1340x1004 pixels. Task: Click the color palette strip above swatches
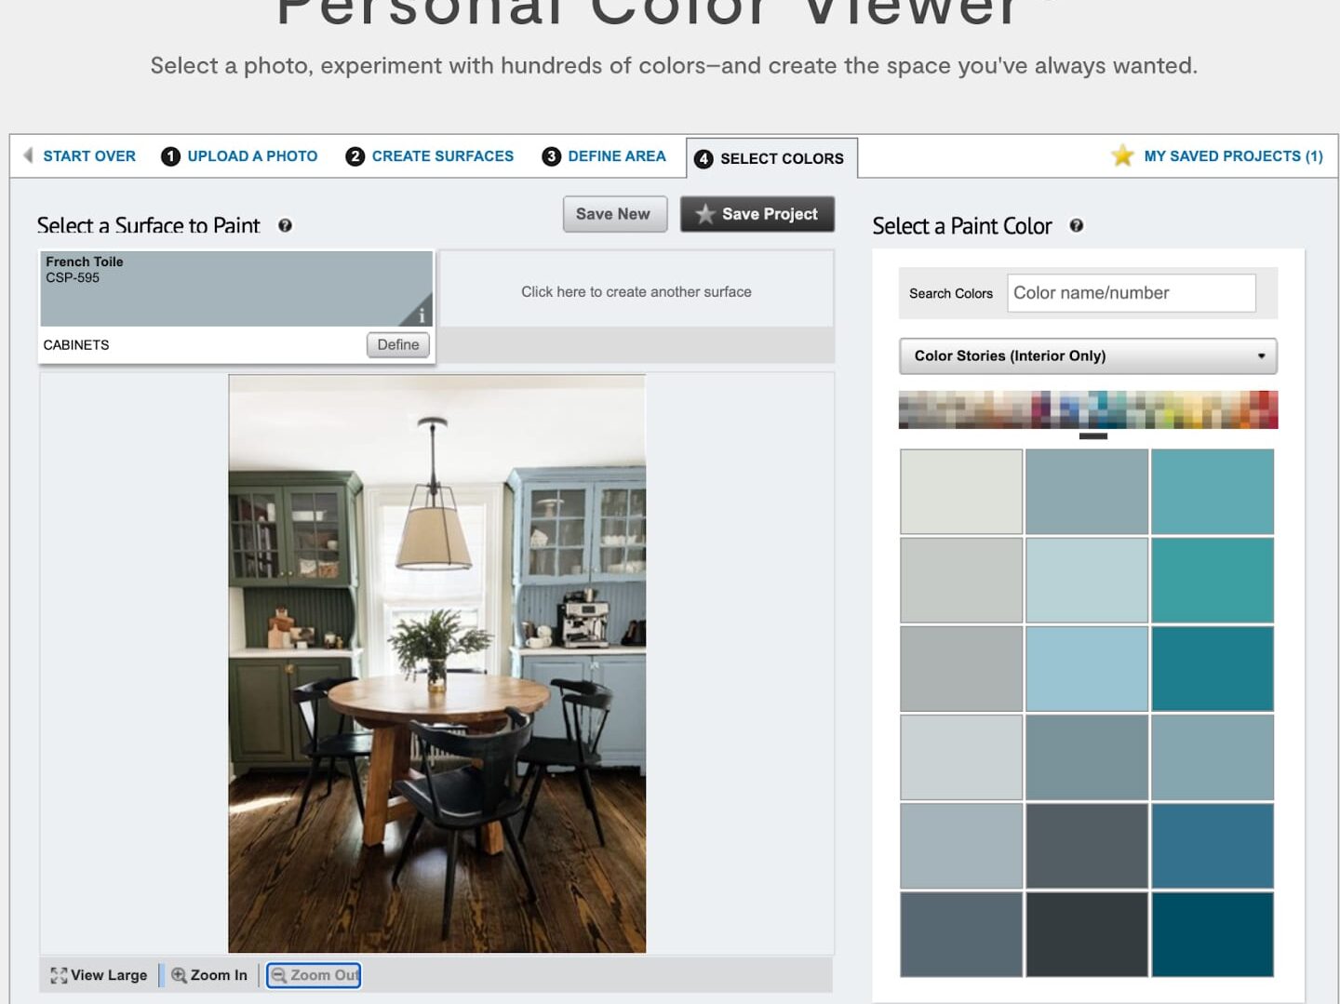[x=1088, y=409]
